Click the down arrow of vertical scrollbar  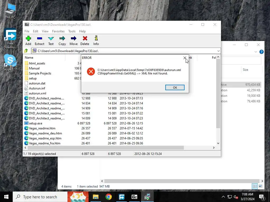218,143
